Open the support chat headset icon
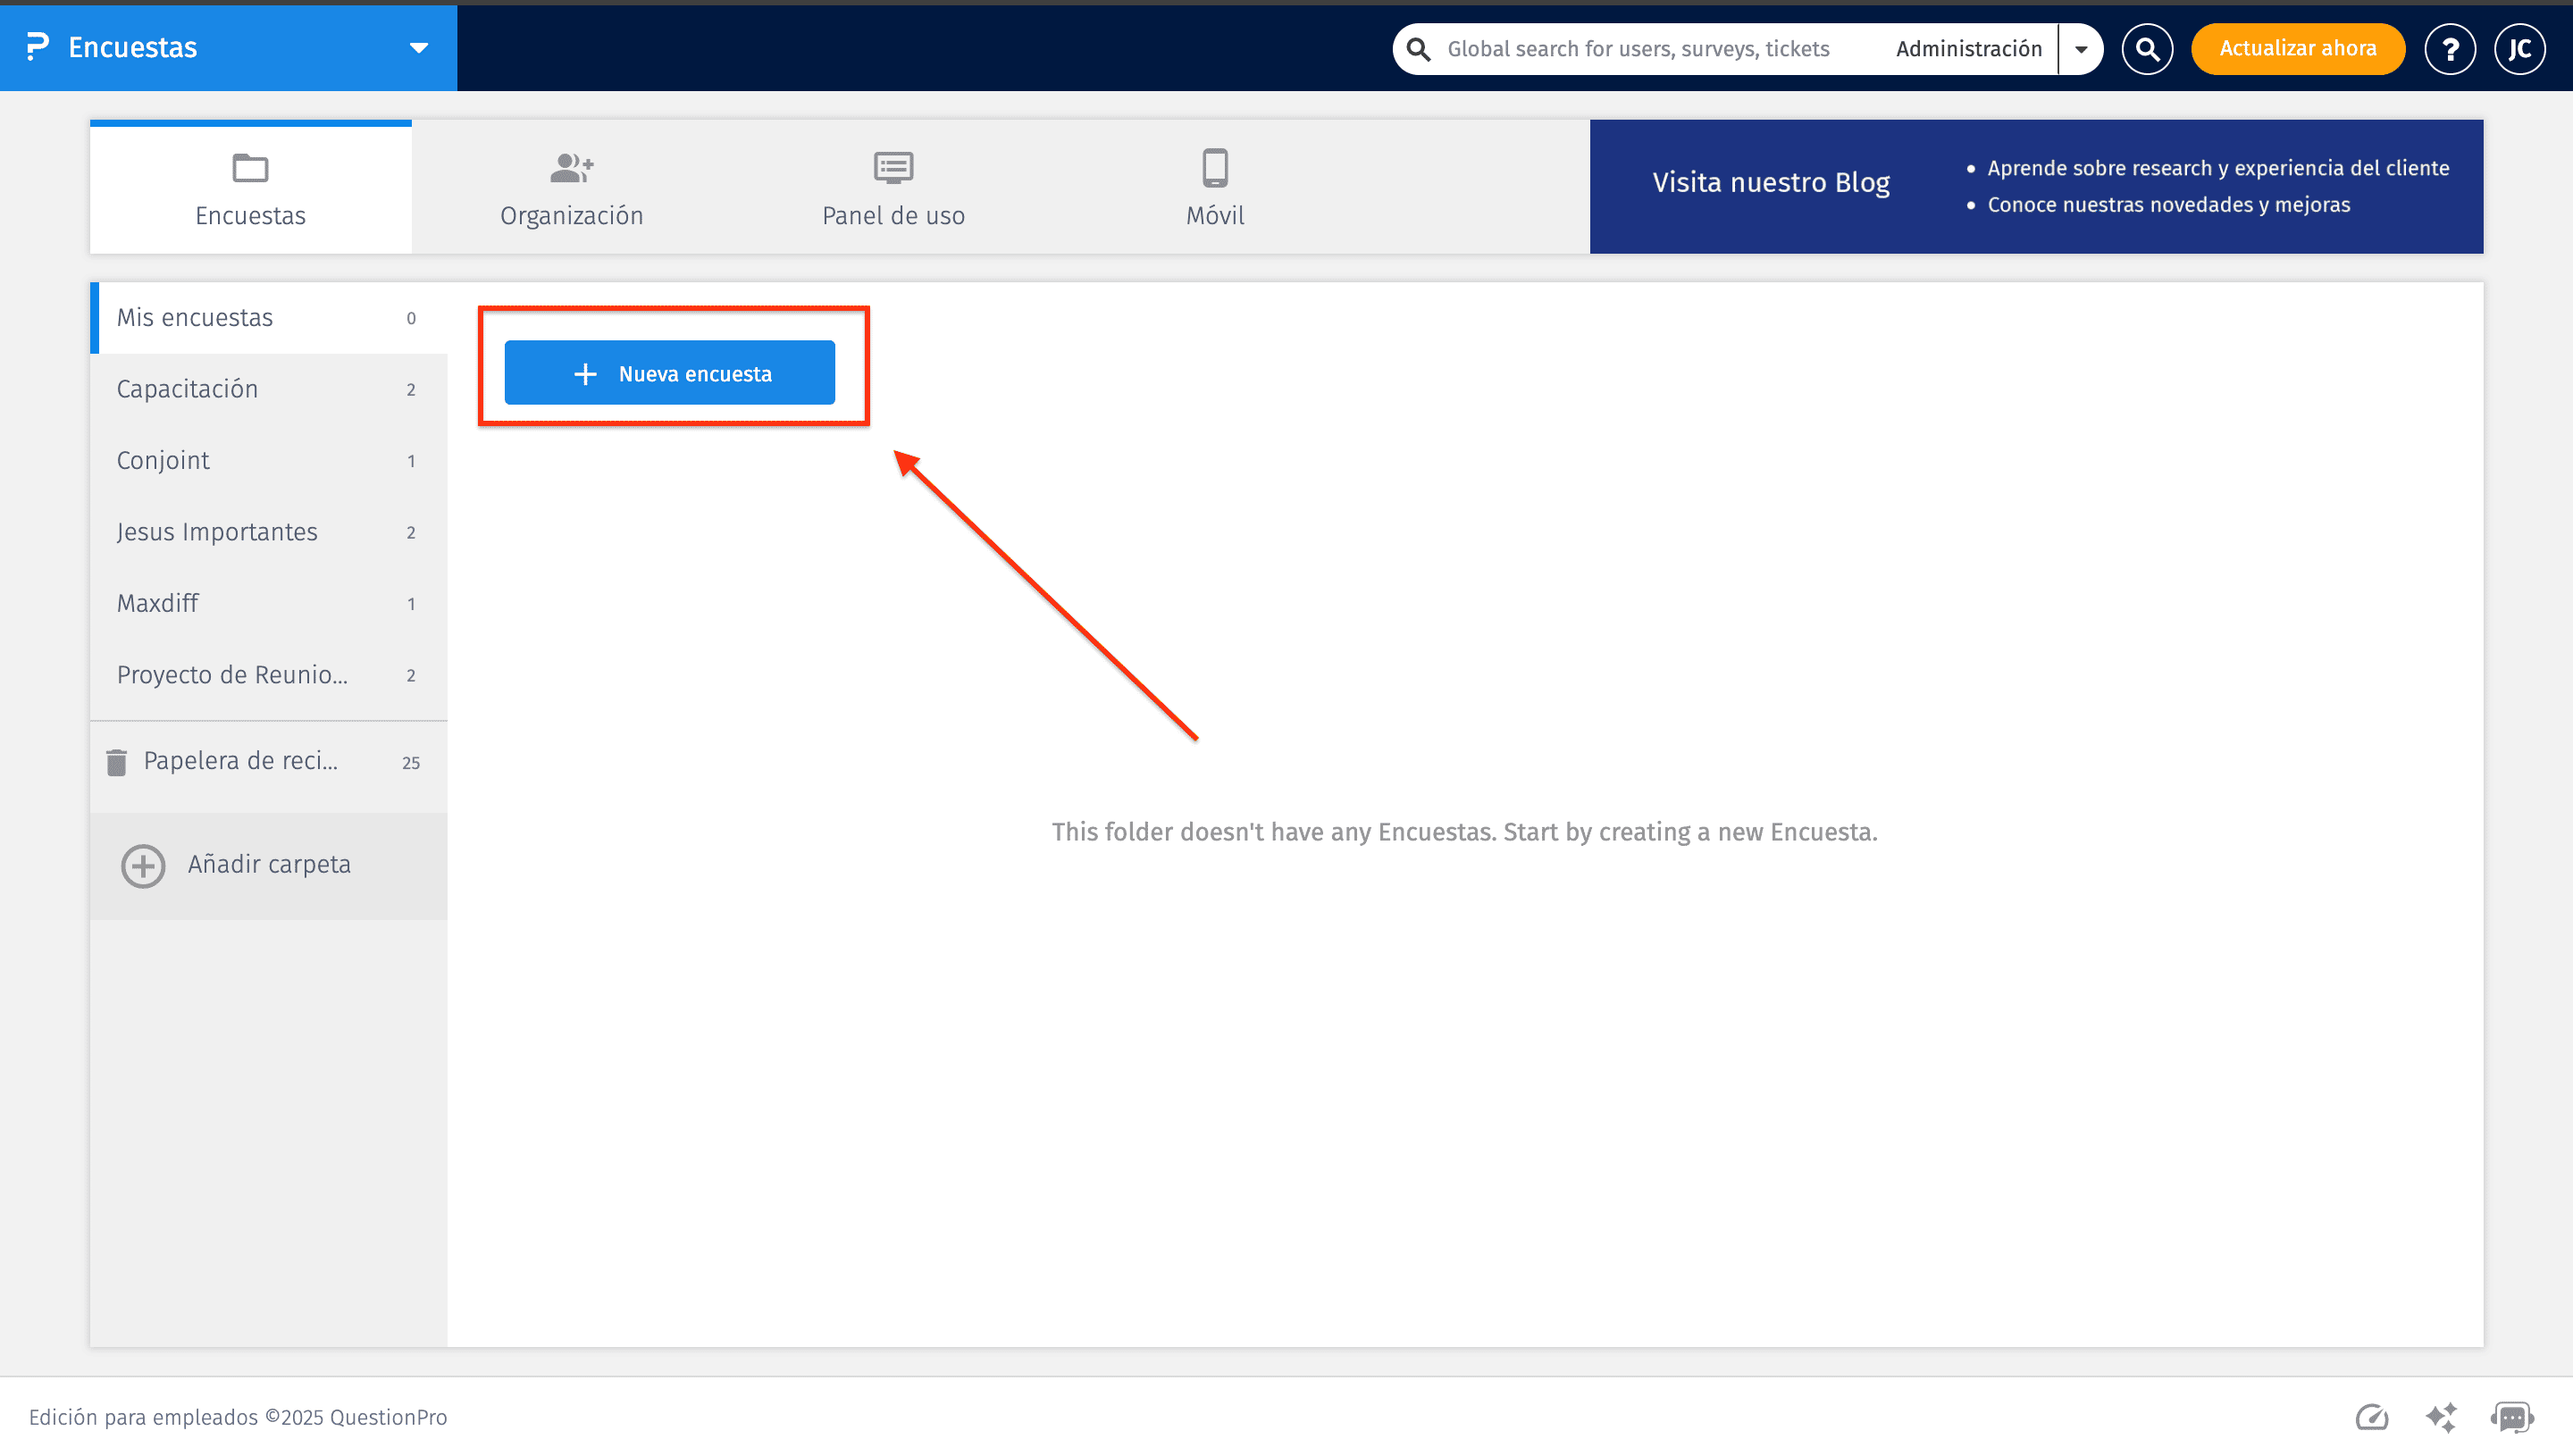Image resolution: width=2573 pixels, height=1456 pixels. tap(2510, 1417)
